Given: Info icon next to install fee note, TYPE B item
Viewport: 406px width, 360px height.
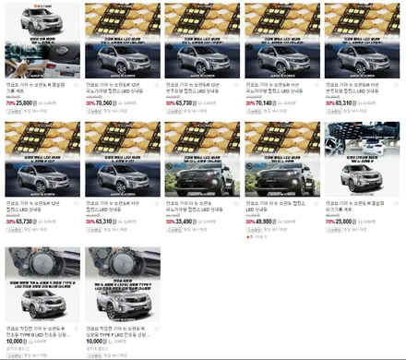Looking at the screenshot, I should [x=27, y=349].
